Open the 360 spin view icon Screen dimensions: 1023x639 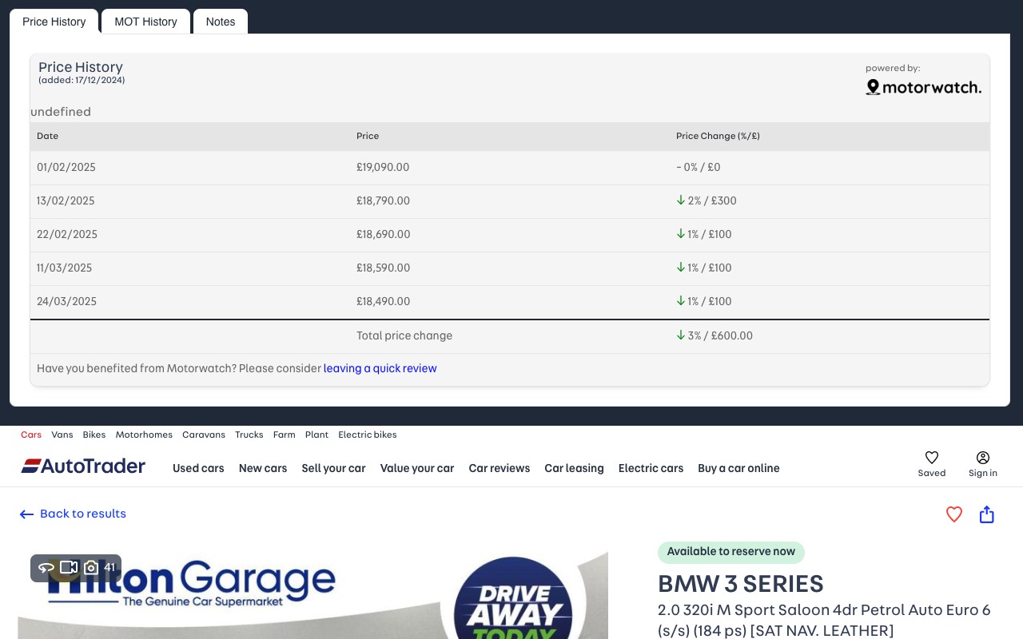(46, 568)
